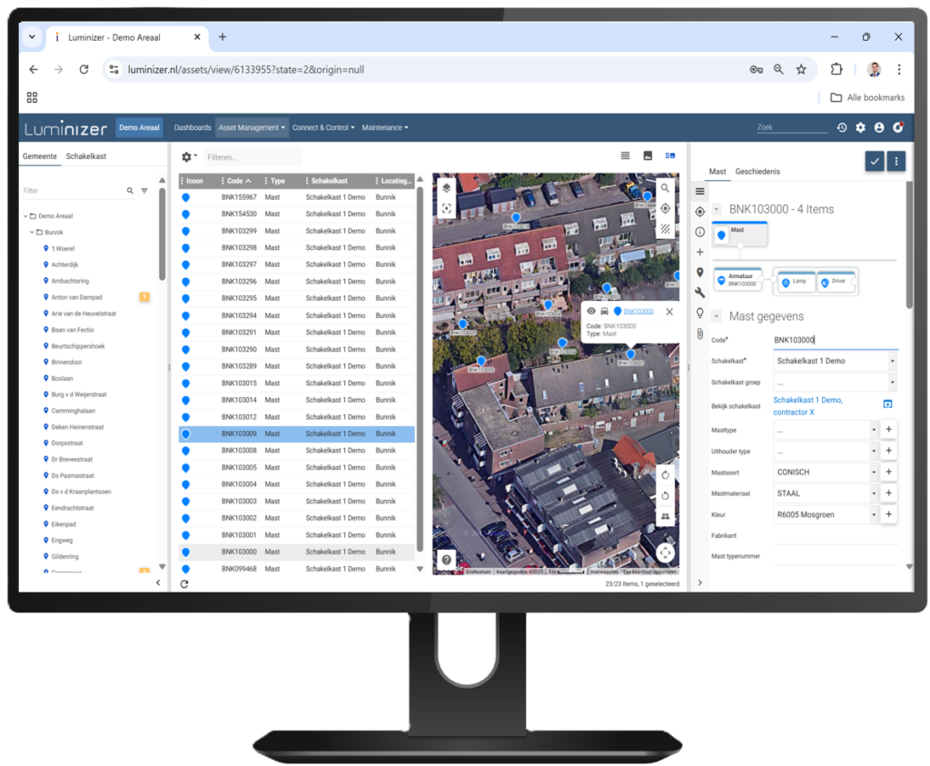The image size is (930, 766).
Task: Switch to Schakelkast tab in left panel
Action: click(x=86, y=156)
